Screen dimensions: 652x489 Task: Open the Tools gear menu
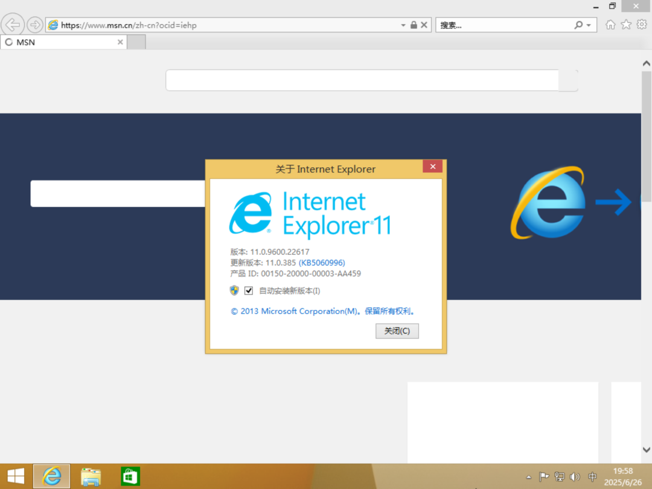[642, 25]
